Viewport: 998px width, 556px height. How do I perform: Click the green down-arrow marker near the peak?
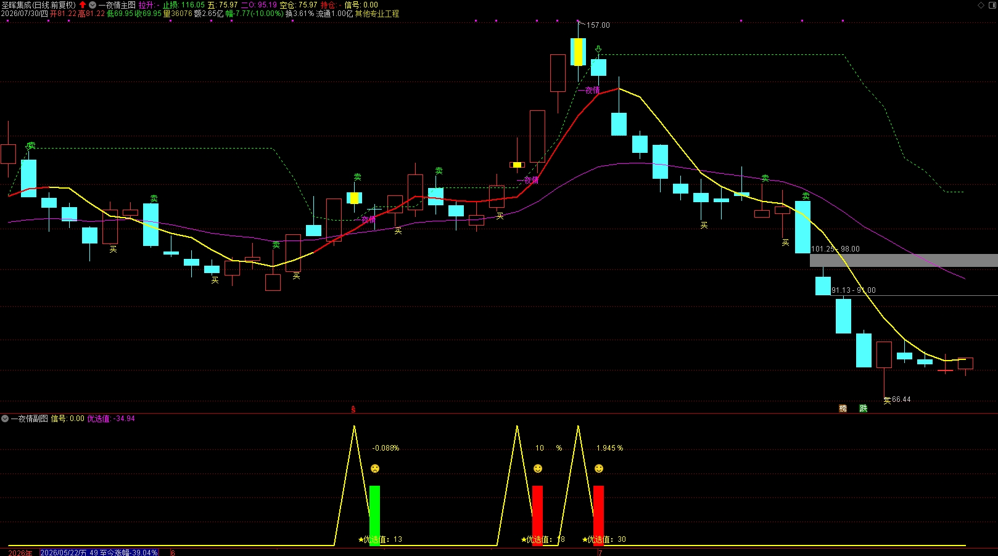[598, 49]
